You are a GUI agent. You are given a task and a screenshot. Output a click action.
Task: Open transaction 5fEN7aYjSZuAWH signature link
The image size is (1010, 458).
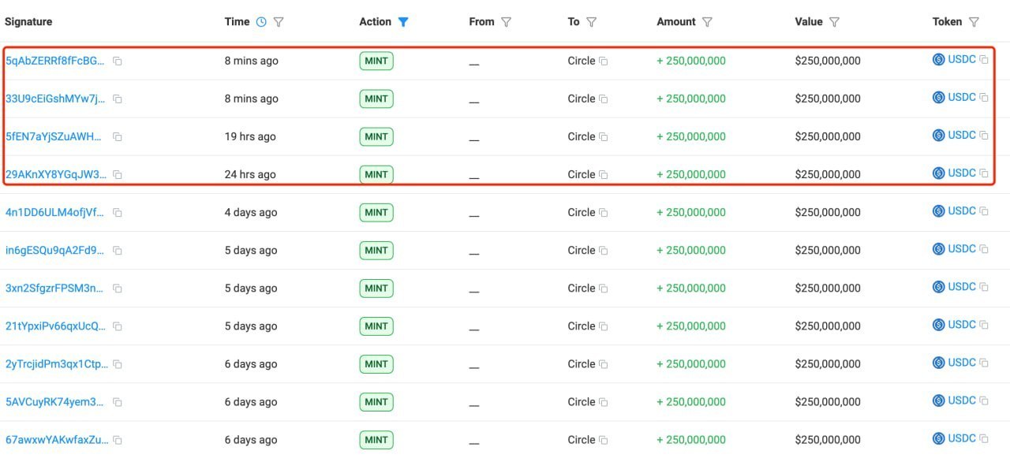[x=54, y=136]
